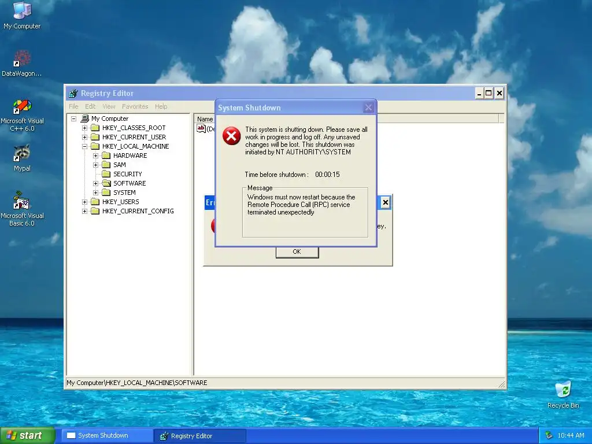Open the Favorites menu in Registry Editor
The width and height of the screenshot is (592, 444).
pos(135,106)
